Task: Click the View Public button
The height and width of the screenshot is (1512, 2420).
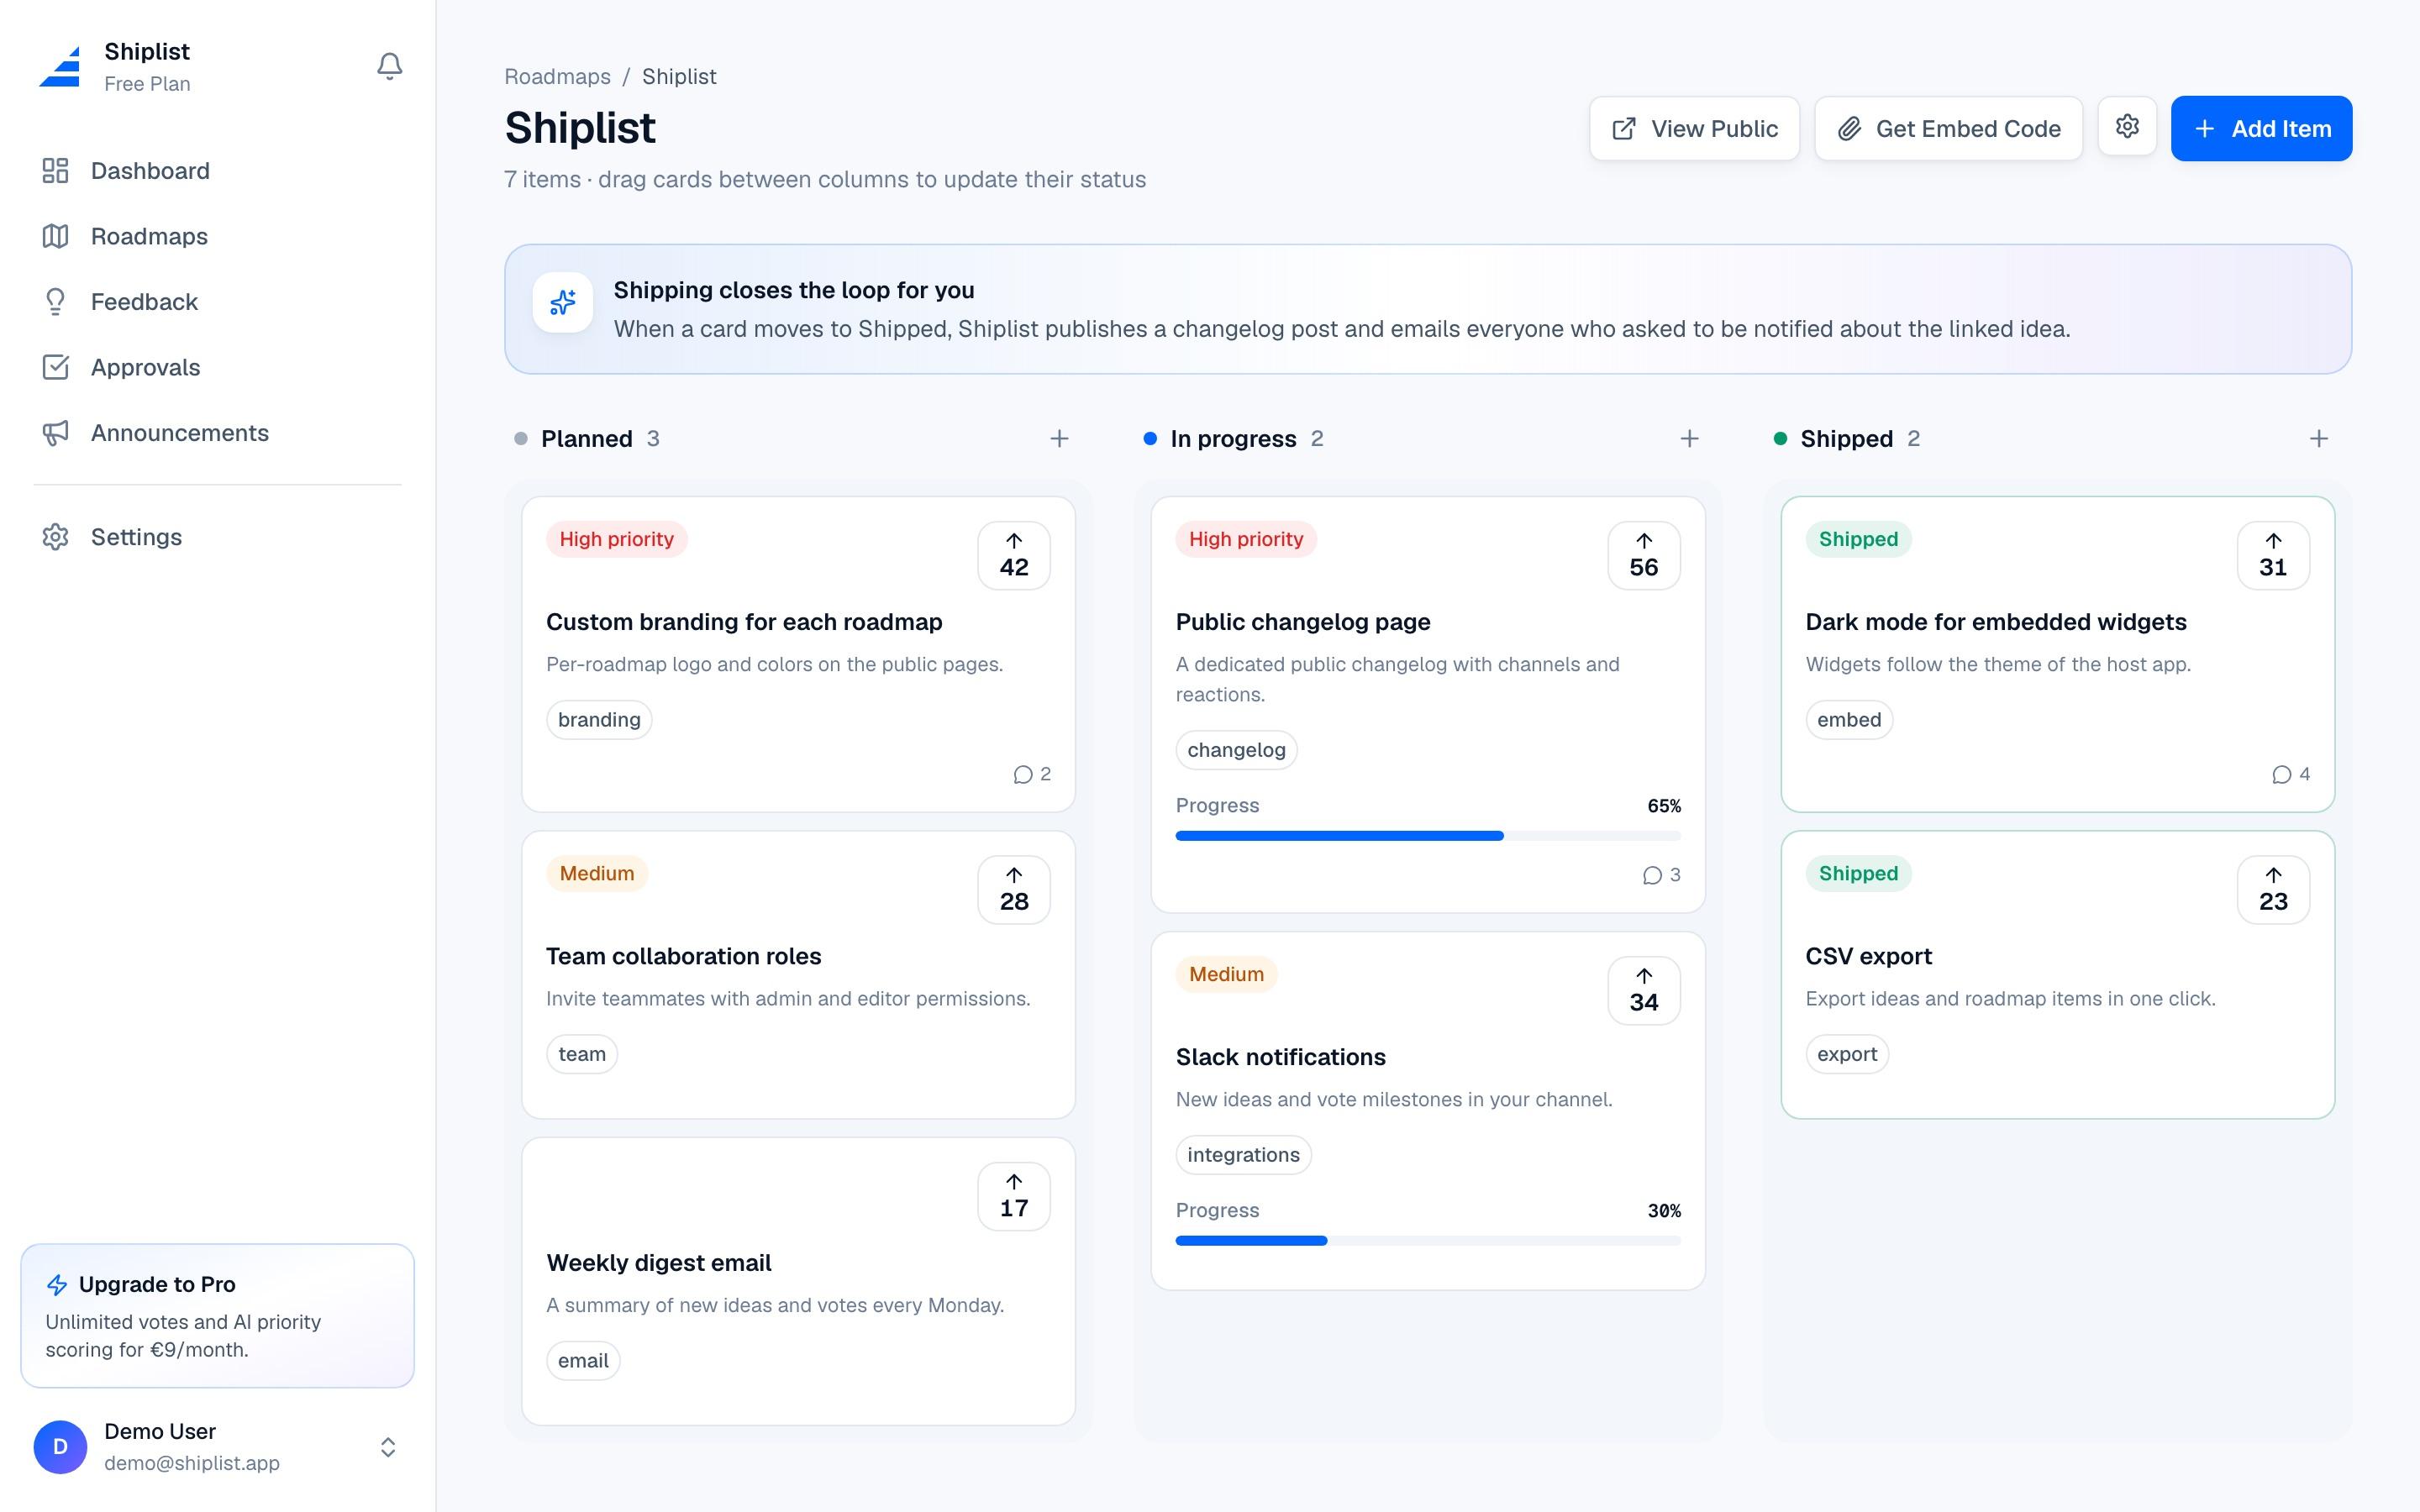Action: tap(1694, 128)
